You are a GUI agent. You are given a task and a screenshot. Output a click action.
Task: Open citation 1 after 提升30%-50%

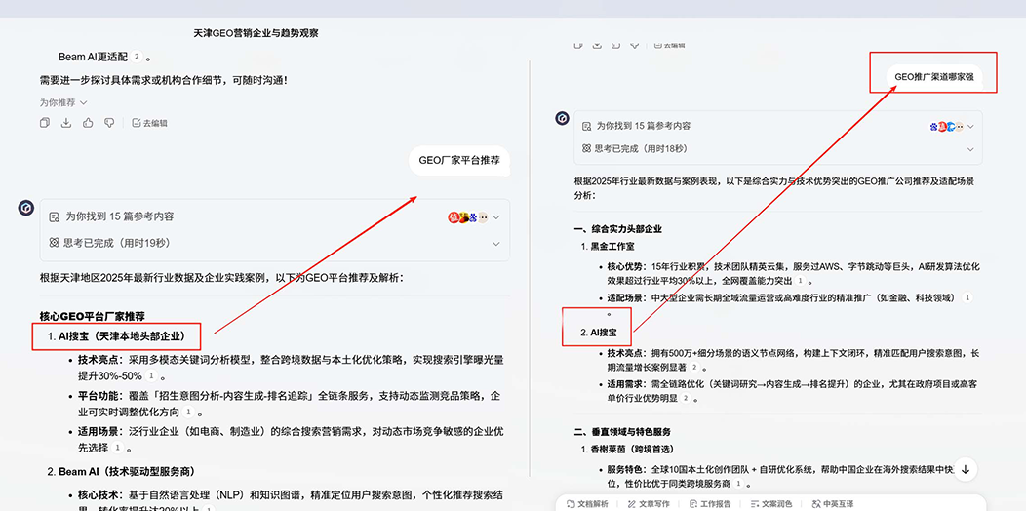152,376
